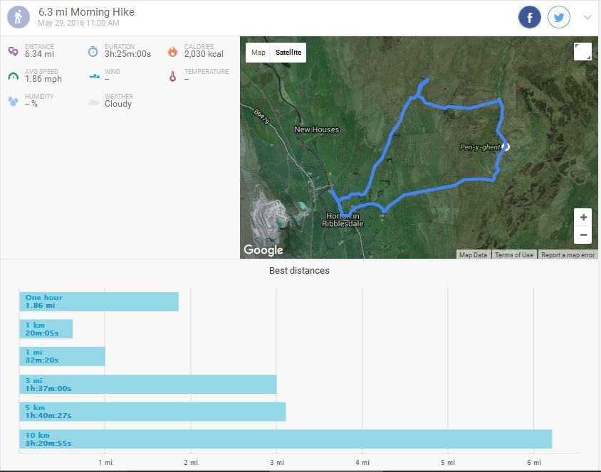This screenshot has height=472, width=601.
Task: Click the calories flame icon
Action: [x=172, y=52]
